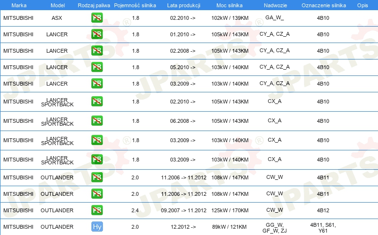Select the ASX model cell
The height and width of the screenshot is (235, 378).
coord(57,18)
